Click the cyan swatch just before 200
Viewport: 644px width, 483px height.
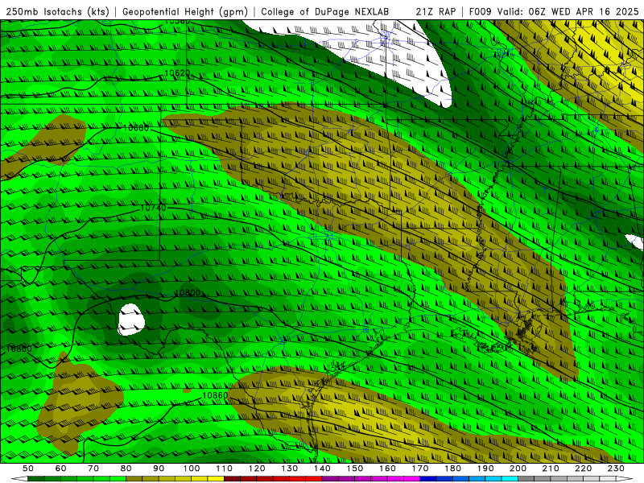[x=510, y=479]
